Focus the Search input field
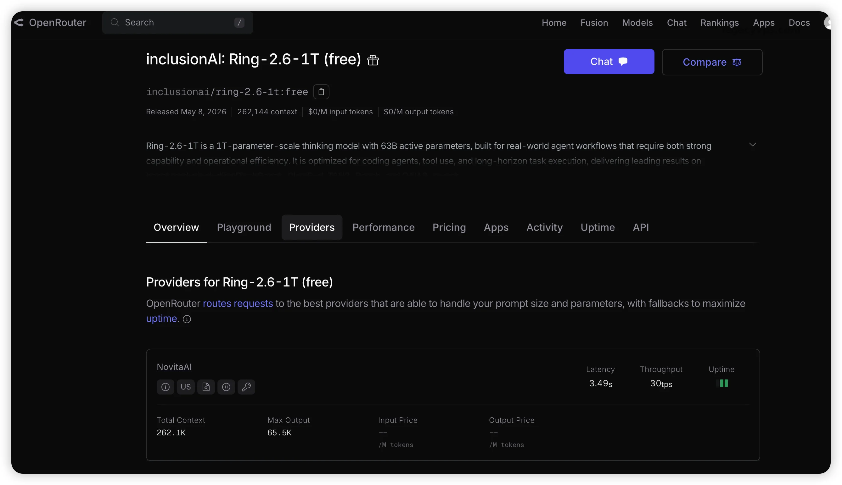This screenshot has width=842, height=485. pyautogui.click(x=177, y=23)
